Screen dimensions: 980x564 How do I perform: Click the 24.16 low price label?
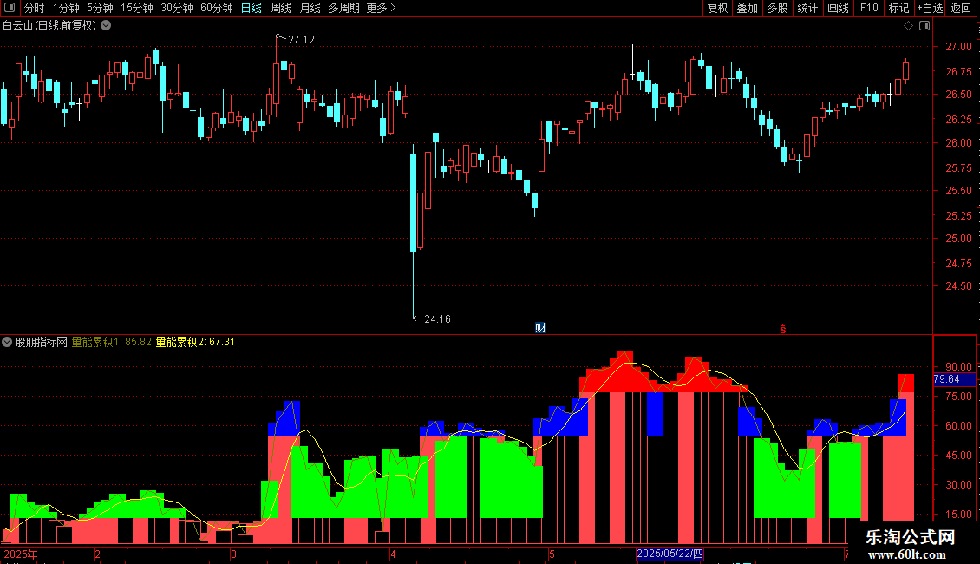[x=437, y=319]
